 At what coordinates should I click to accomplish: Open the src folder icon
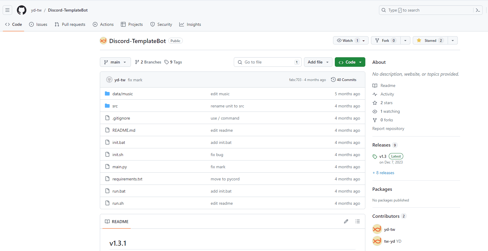click(x=107, y=106)
